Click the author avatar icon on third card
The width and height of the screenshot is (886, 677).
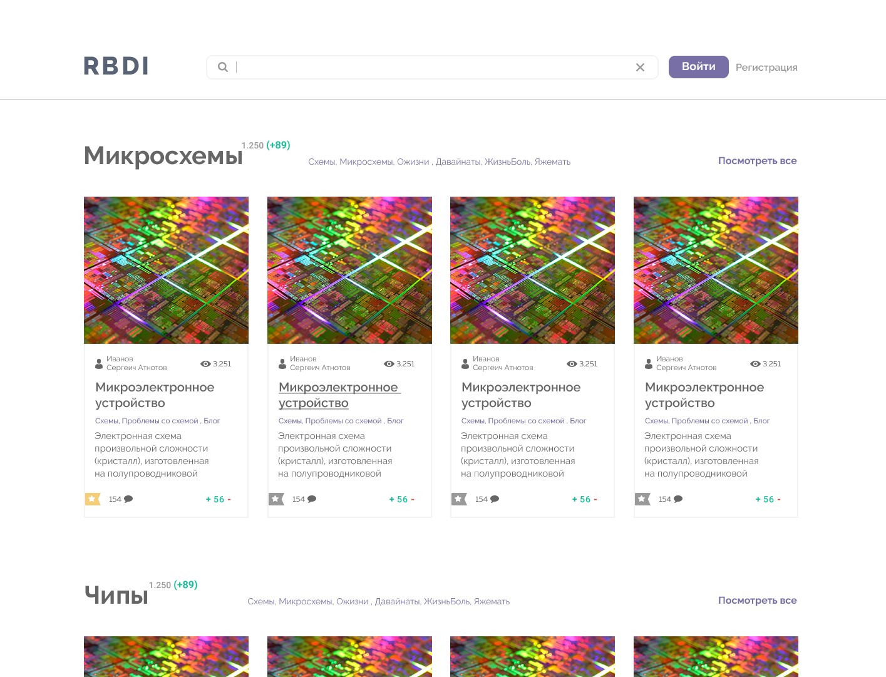(465, 363)
